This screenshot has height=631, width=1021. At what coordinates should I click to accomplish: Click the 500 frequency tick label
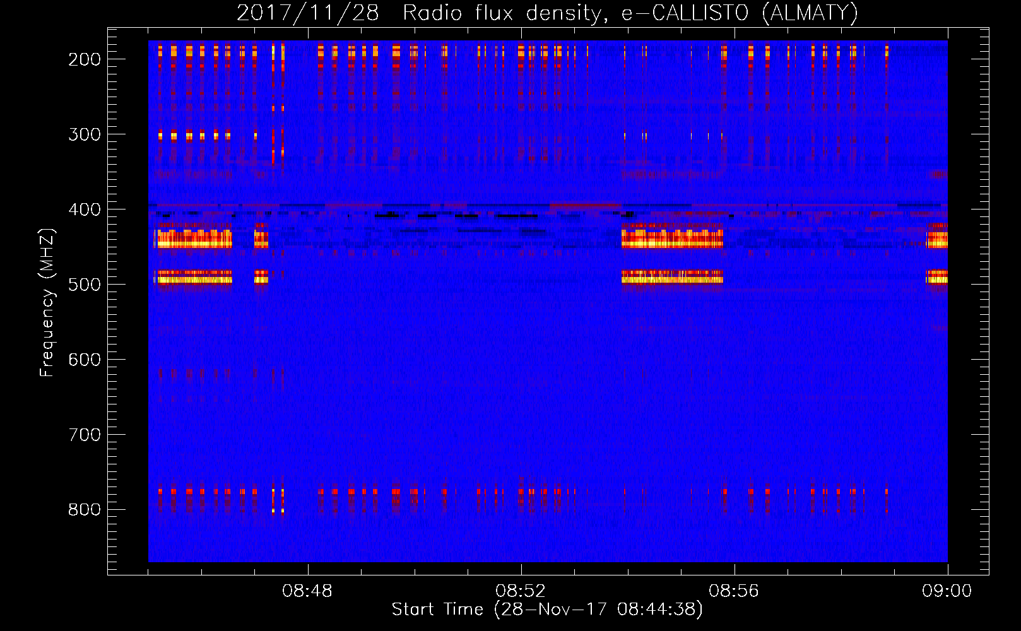(85, 285)
